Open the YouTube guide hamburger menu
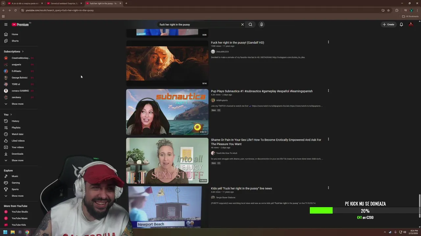Viewport: 421px width, 236px height. pos(6,25)
